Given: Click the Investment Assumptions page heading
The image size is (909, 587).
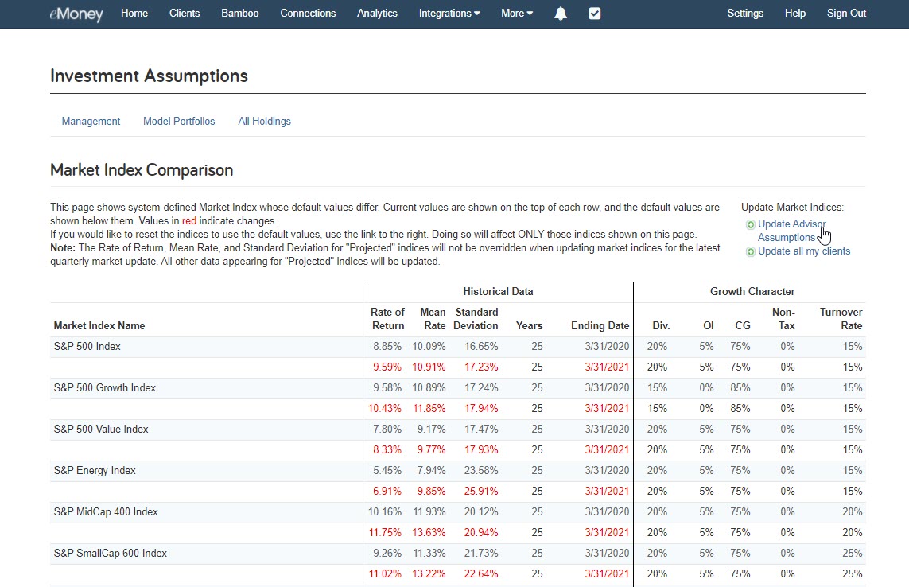Looking at the screenshot, I should pyautogui.click(x=149, y=76).
